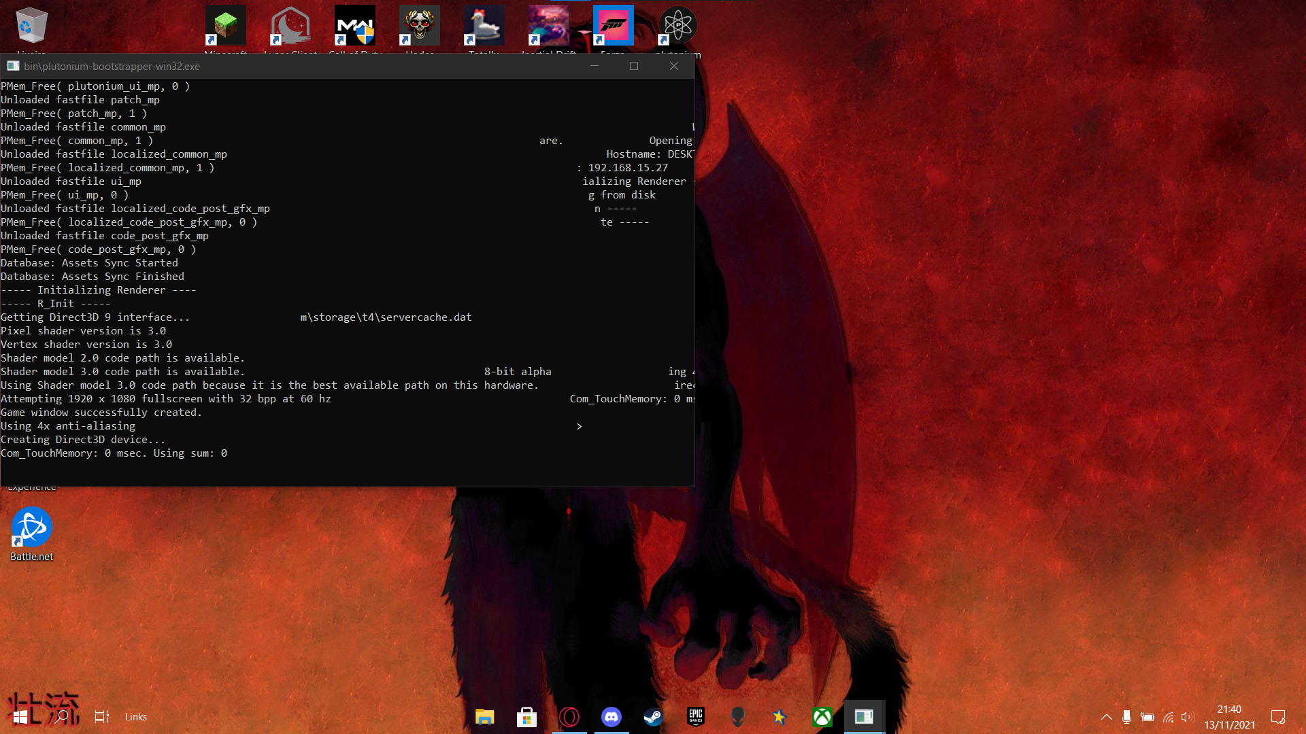Open Microsoft Store from the taskbar

[527, 716]
